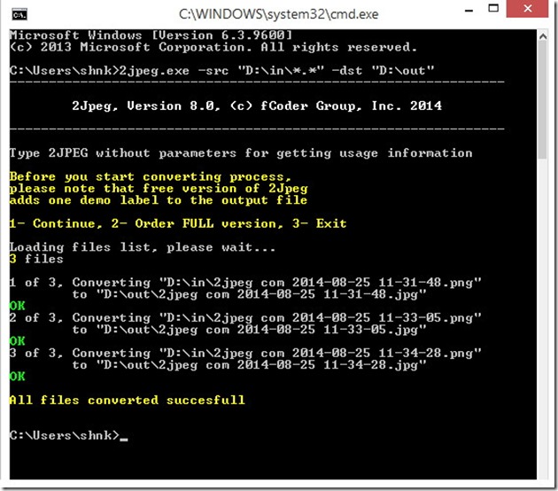This screenshot has height=491, width=558.
Task: Click 'please note that free version' line
Action: [x=159, y=189]
